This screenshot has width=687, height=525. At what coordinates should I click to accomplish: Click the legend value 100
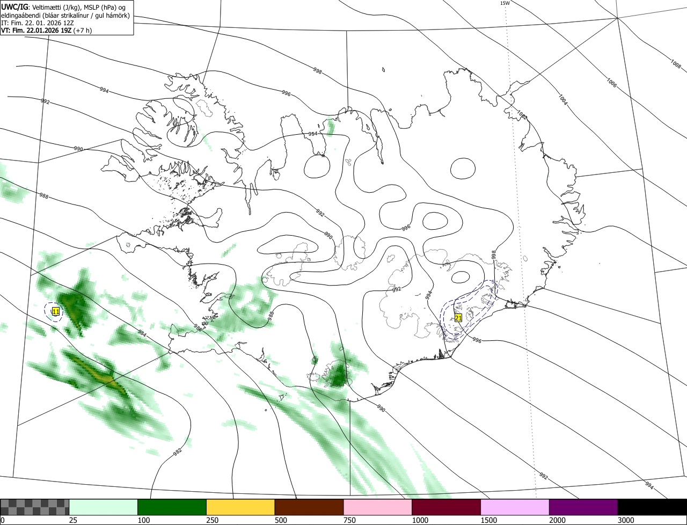click(144, 520)
